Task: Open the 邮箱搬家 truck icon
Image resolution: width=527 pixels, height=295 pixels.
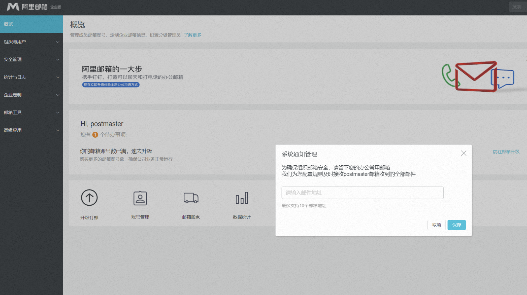Action: [x=191, y=198]
